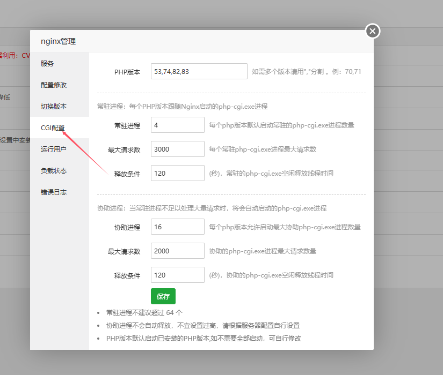The height and width of the screenshot is (375, 443).
Task: Click the 协助进程 section description line
Action: pyautogui.click(x=212, y=208)
